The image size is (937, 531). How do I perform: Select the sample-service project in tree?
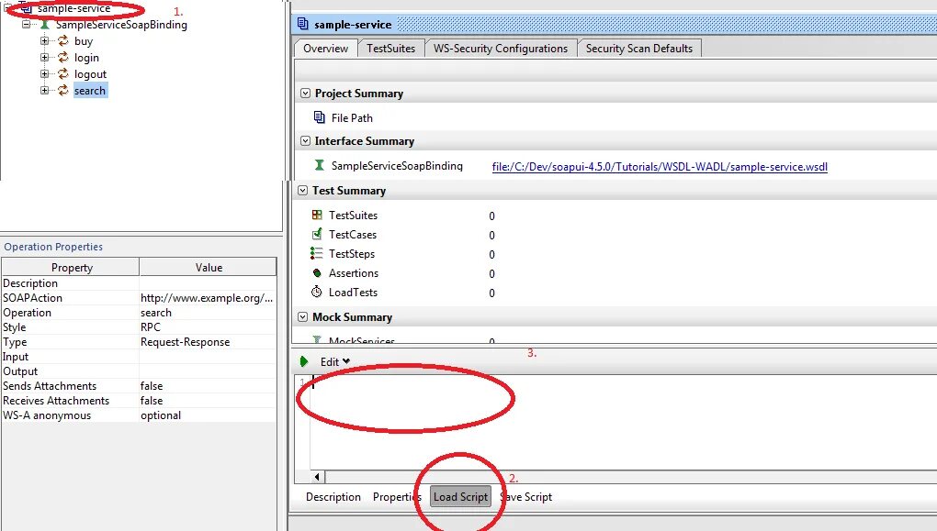pos(73,8)
